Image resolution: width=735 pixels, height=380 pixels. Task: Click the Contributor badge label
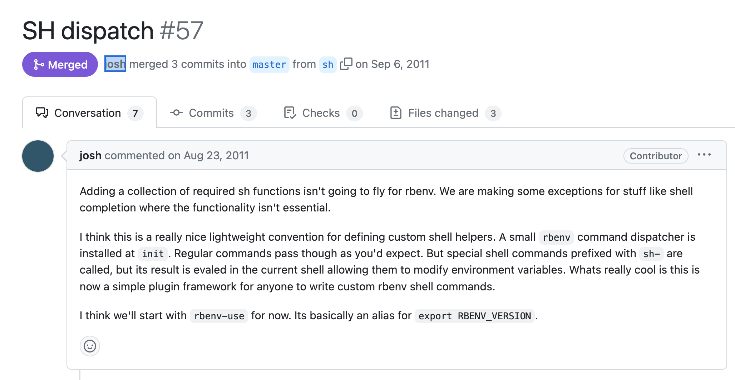[x=656, y=156]
